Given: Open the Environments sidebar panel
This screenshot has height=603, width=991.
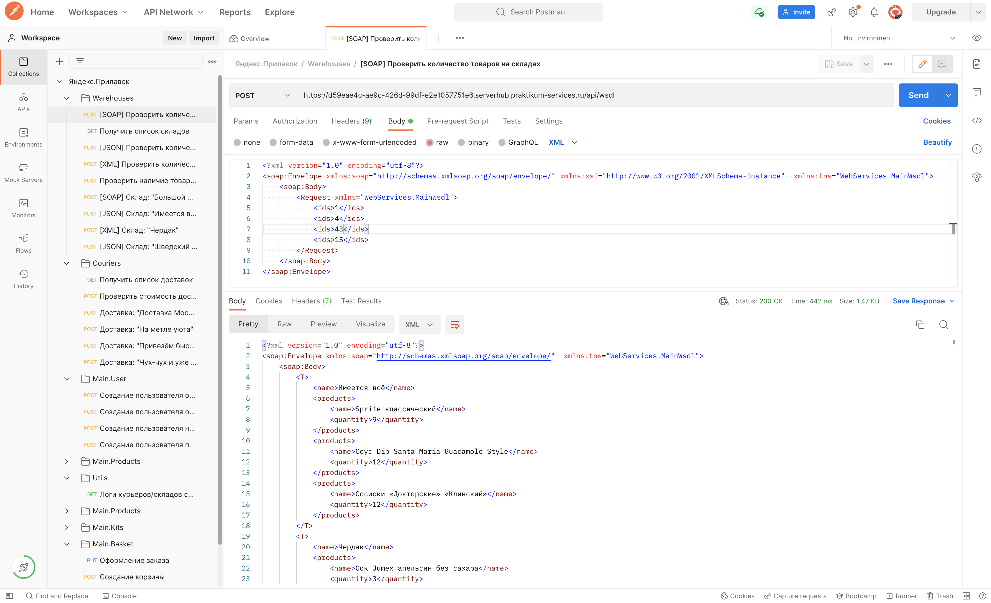Looking at the screenshot, I should point(23,137).
